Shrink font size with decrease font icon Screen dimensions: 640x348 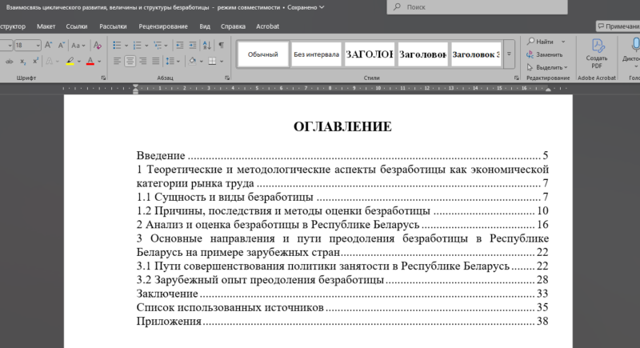click(62, 45)
